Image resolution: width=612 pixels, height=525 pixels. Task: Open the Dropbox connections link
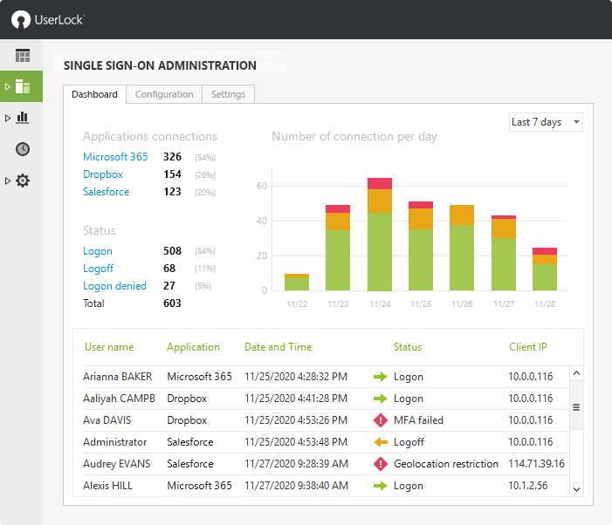(x=103, y=174)
